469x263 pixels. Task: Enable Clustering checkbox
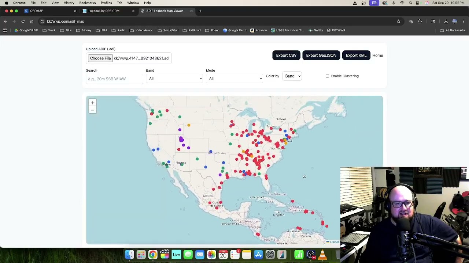(327, 76)
